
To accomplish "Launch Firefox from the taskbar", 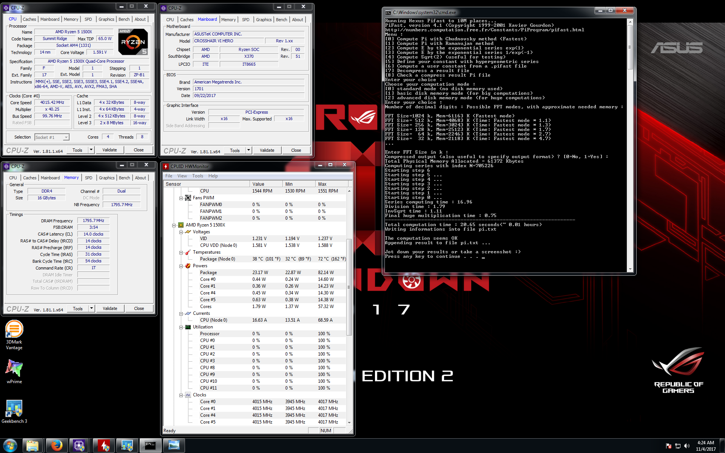I will coord(57,446).
